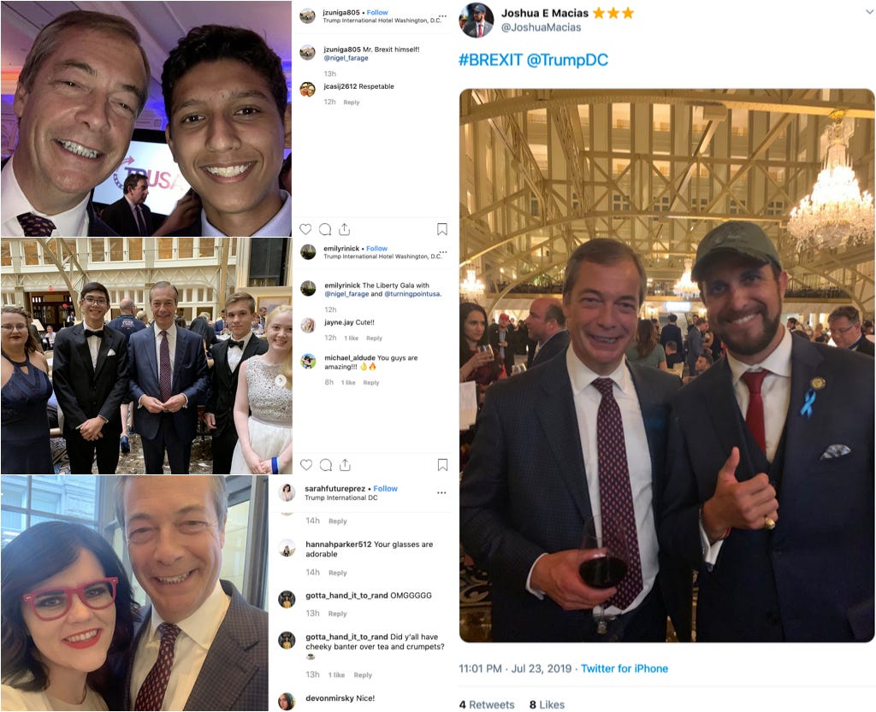Save the emilyrinick post with bookmark
876x712 pixels.
click(442, 465)
